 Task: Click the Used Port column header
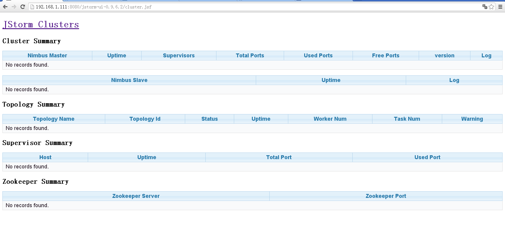427,157
